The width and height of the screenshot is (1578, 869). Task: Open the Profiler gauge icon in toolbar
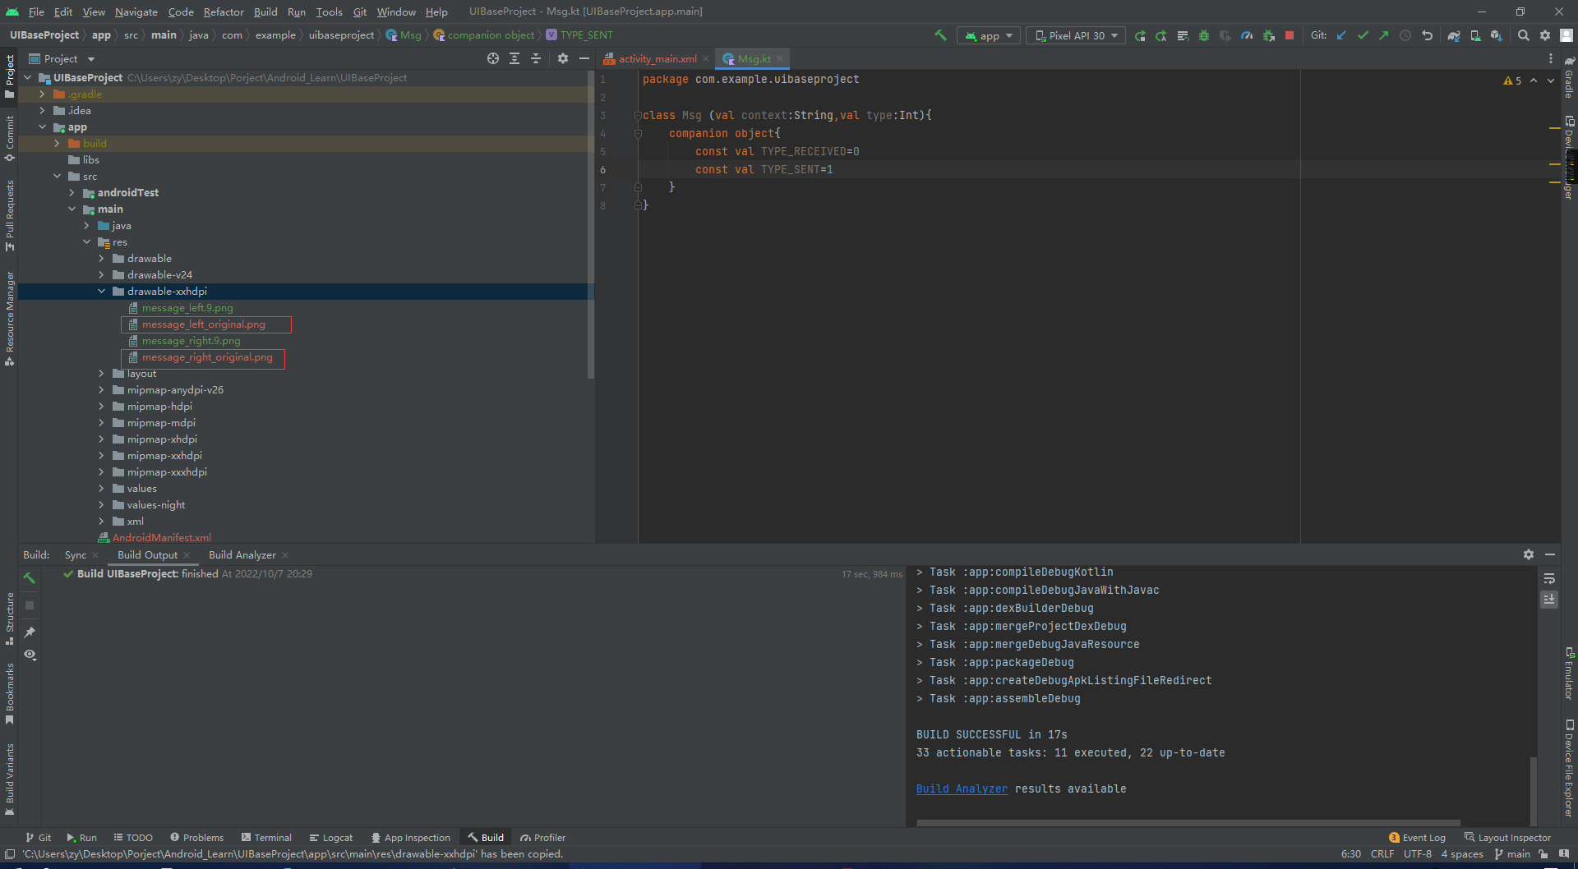coord(1247,35)
